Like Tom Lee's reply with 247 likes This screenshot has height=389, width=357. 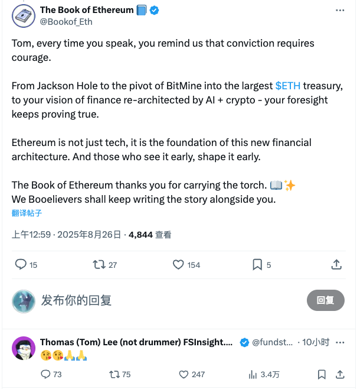point(184,374)
